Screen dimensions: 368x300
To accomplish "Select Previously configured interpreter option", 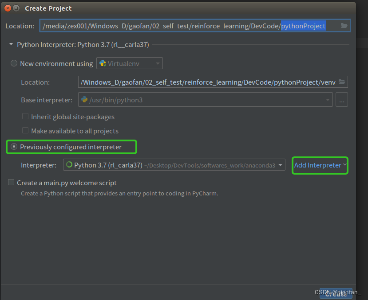I will click(14, 146).
